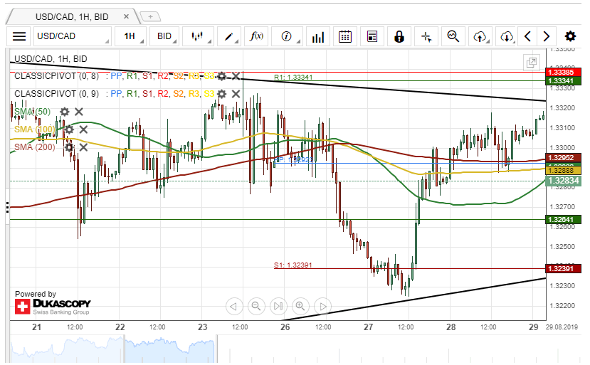Open the f(x) indicators menu
Screen dimensions: 590x365
(258, 36)
